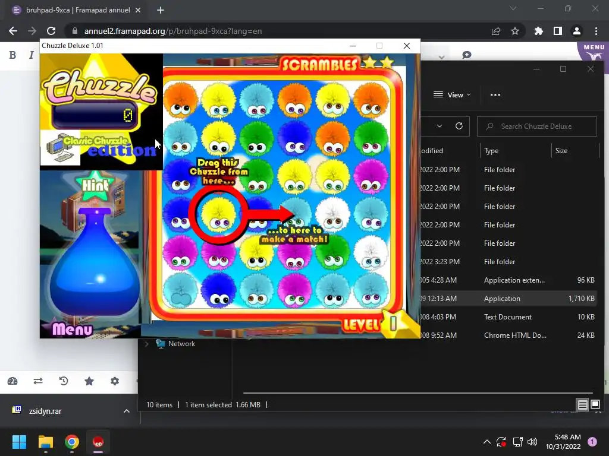Reload the Chrome page
609x456 pixels.
click(x=51, y=31)
